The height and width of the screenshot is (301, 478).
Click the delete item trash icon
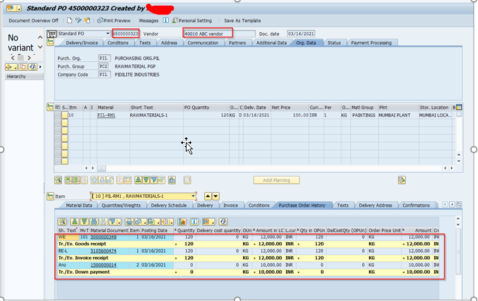(x=94, y=180)
